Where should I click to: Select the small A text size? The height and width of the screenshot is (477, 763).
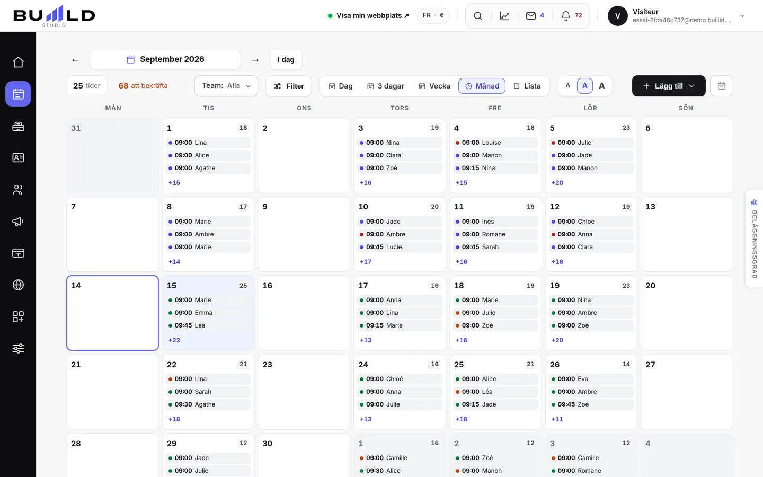[x=568, y=86]
